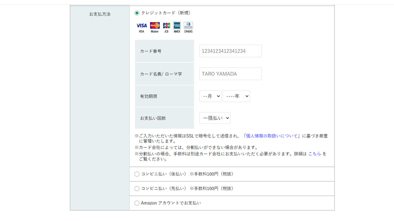394x221 pixels.
Task: Click the カード番号 label
Action: pos(151,51)
